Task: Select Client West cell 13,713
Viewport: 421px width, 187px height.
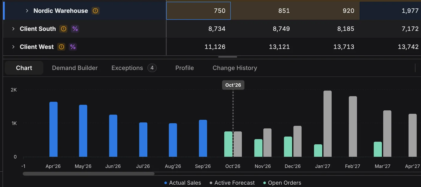Action: (327, 47)
